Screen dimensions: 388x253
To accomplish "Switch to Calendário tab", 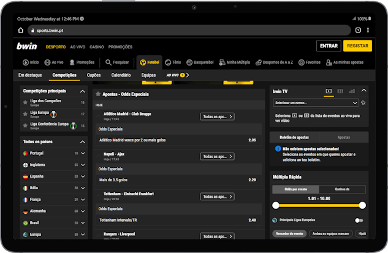I will point(121,75).
